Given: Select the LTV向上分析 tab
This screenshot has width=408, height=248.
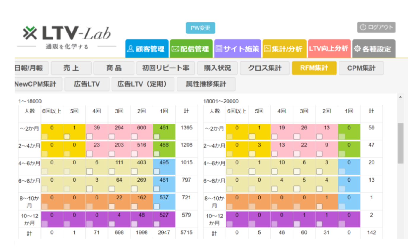Looking at the screenshot, I should tap(329, 49).
